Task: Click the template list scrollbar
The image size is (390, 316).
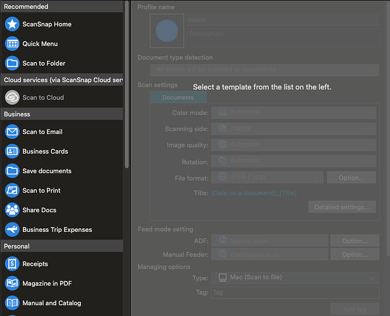Action: click(127, 84)
